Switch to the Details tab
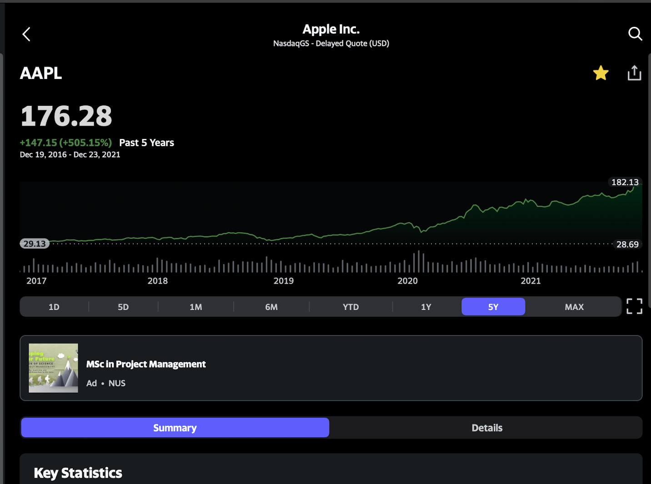651x484 pixels. pos(487,428)
